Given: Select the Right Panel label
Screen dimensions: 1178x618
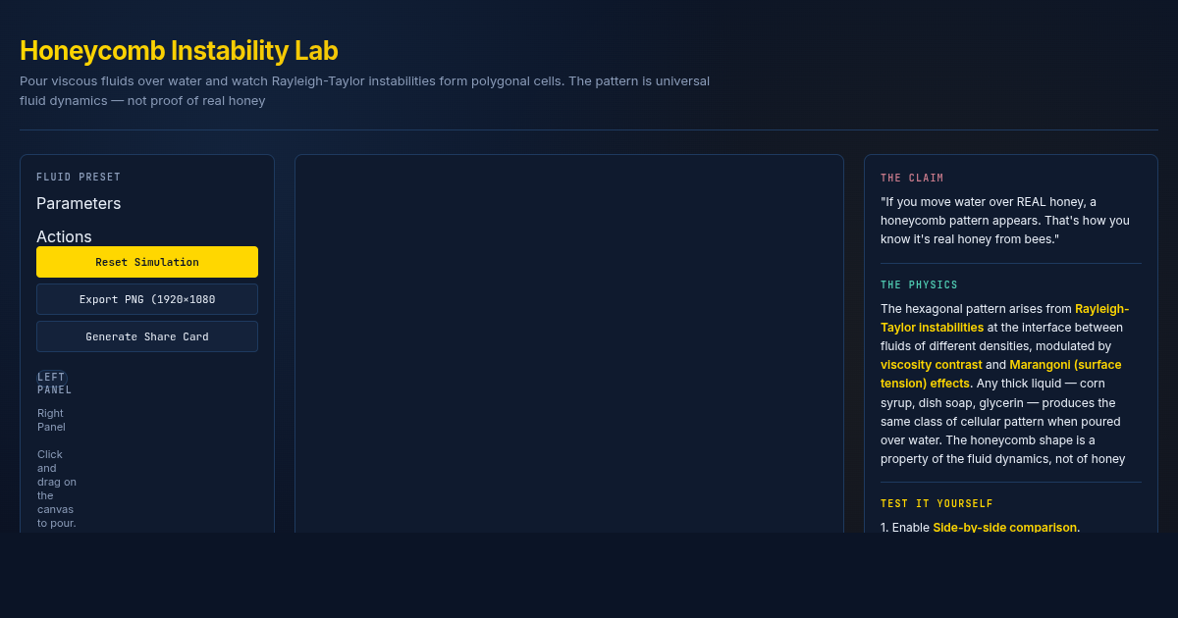Looking at the screenshot, I should click(51, 420).
